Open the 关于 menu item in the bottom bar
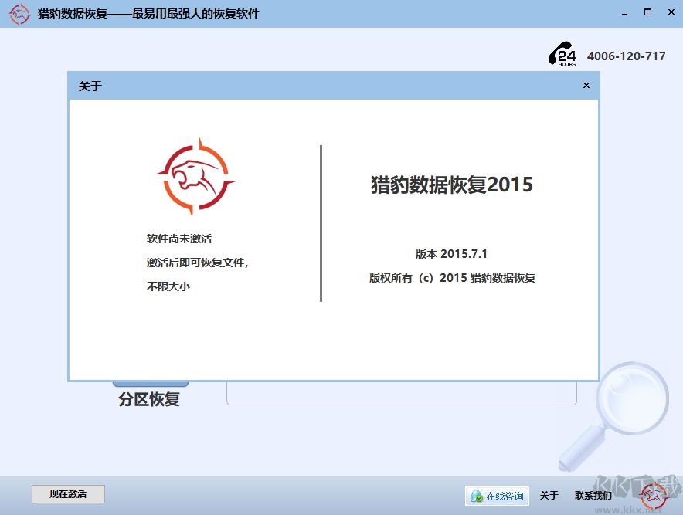This screenshot has height=515, width=683. tap(548, 496)
